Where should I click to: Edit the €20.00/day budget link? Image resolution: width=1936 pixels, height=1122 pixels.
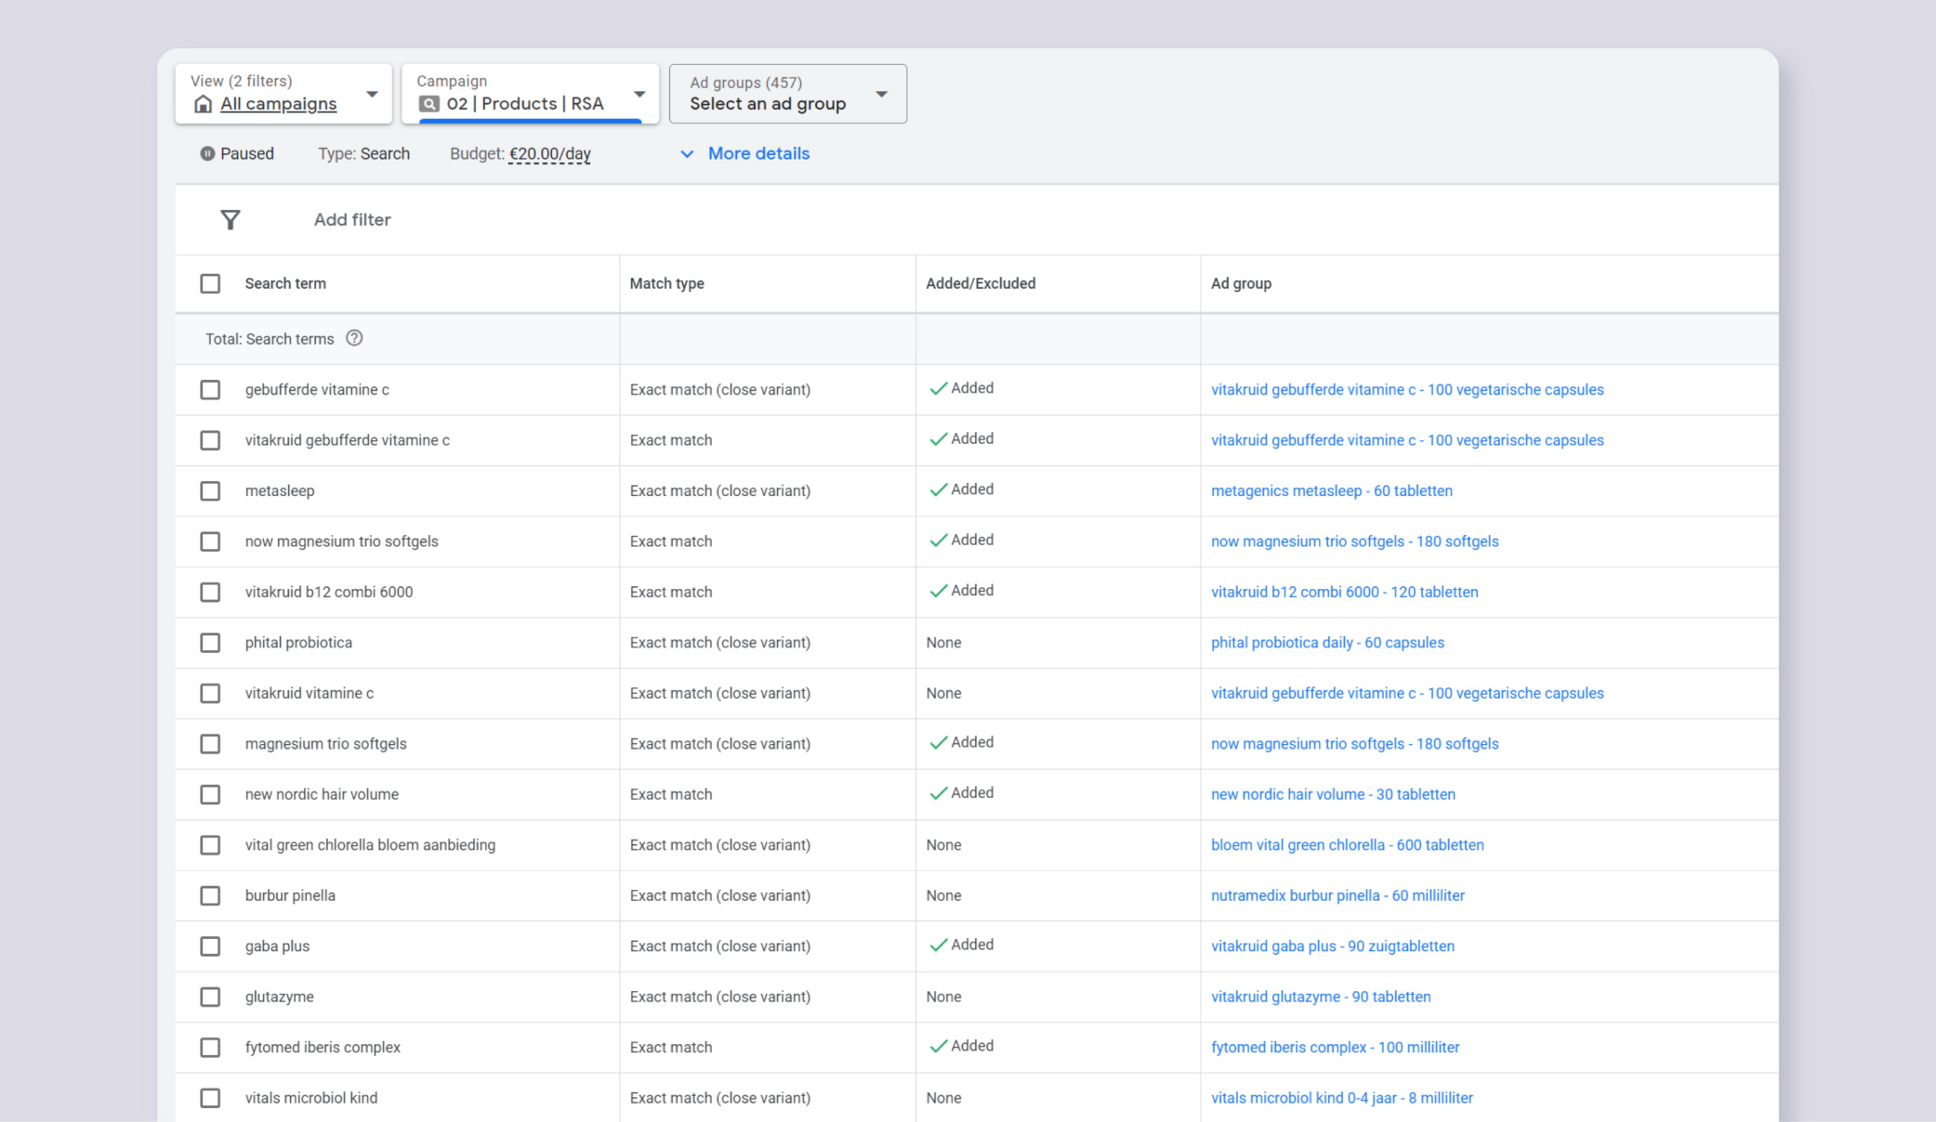coord(549,154)
